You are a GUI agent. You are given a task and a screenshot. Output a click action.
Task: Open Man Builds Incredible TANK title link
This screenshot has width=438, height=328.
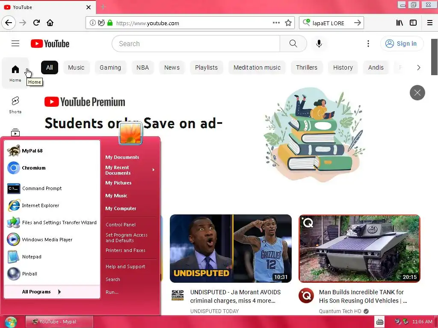(363, 296)
